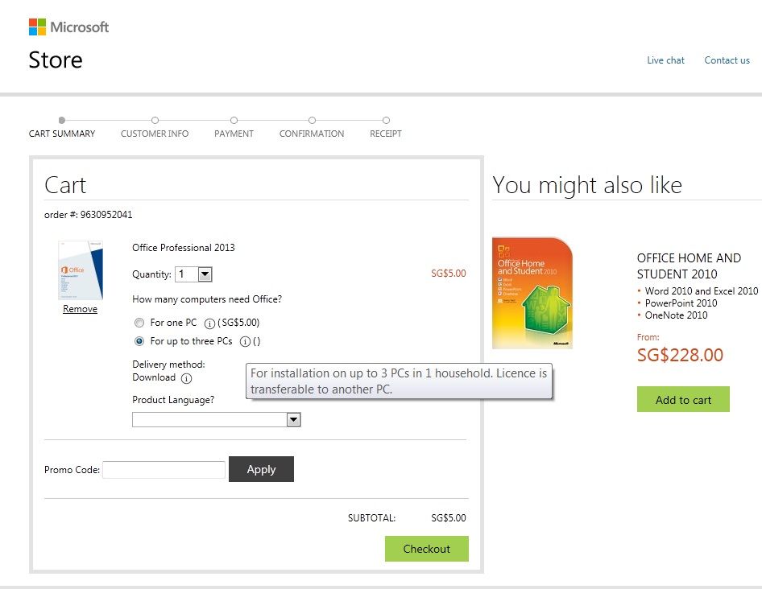Add Office Home and Student to cart
Viewport: 762px width, 589px height.
click(x=683, y=400)
